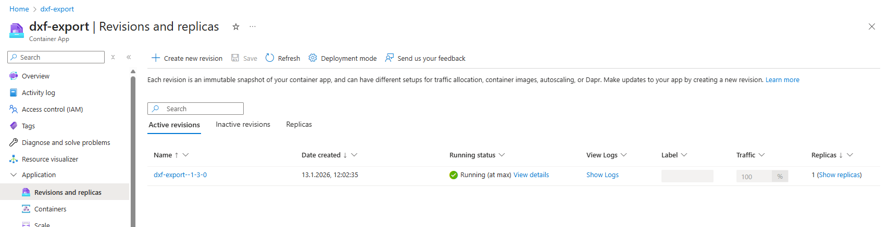Screen dimensions: 888x227
Task: Switch to the Inactive revisions tab
Action: pos(243,125)
